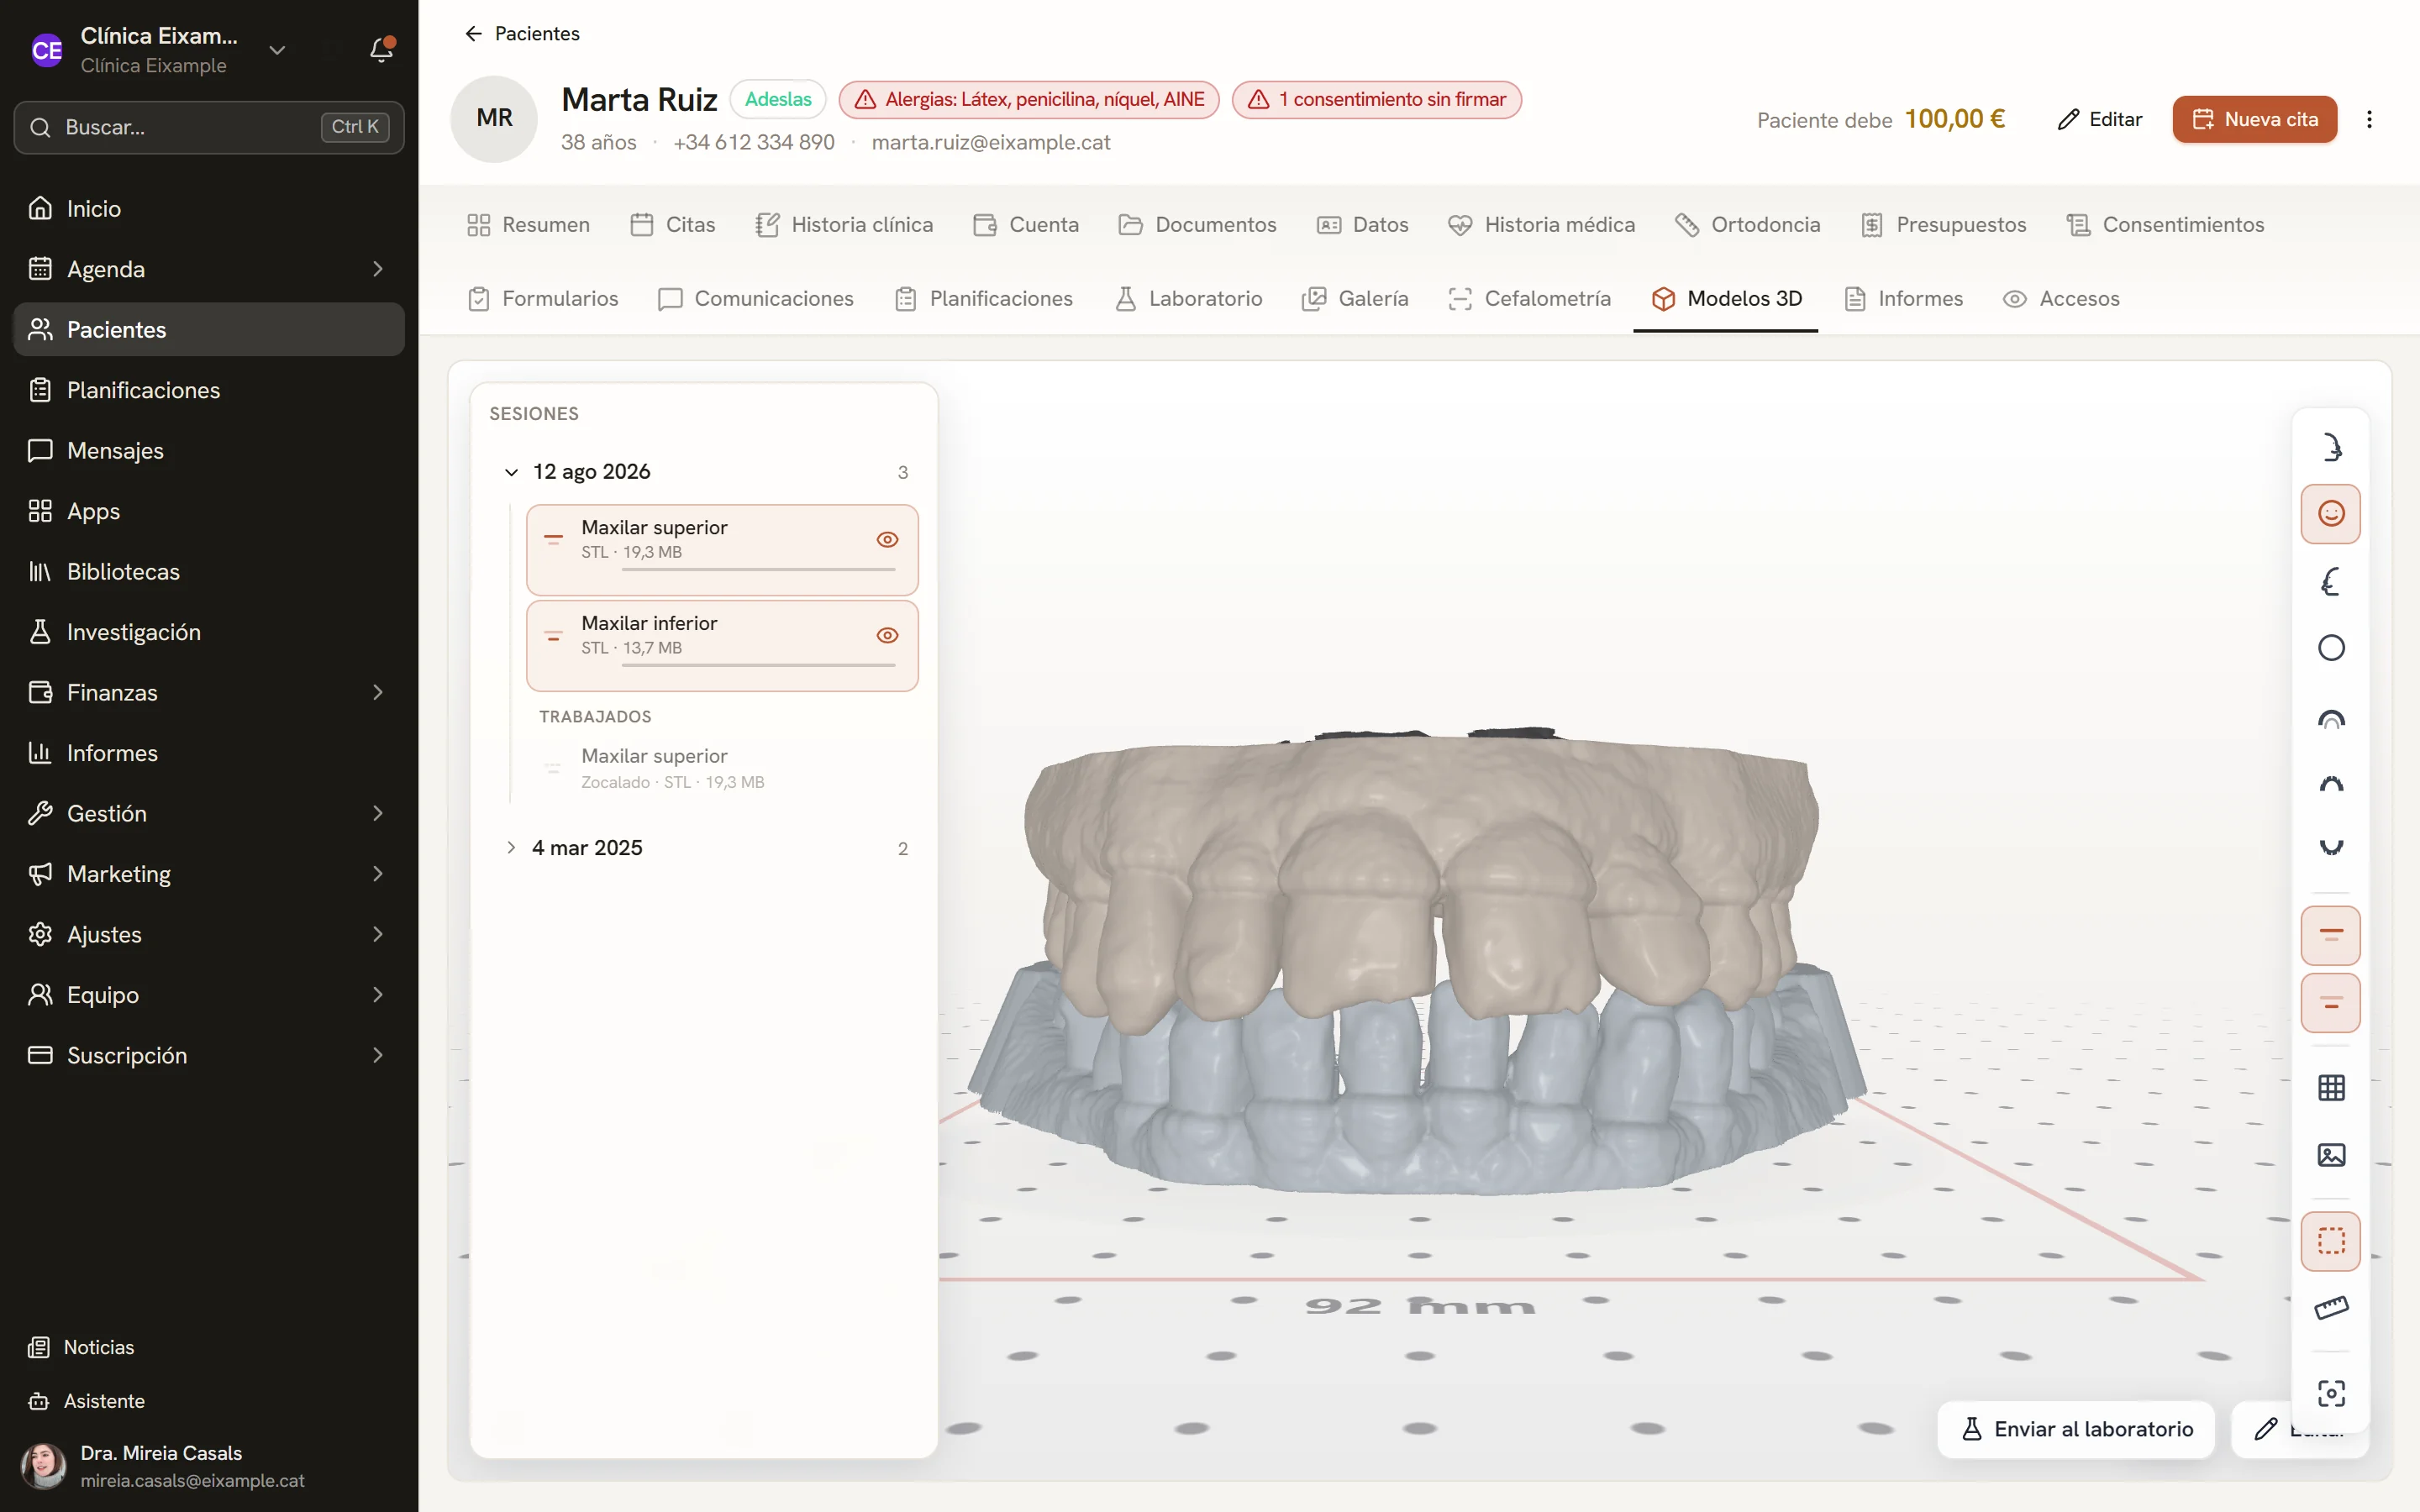This screenshot has width=2420, height=1512.
Task: Expand the 4 mar 2025 session
Action: click(511, 848)
